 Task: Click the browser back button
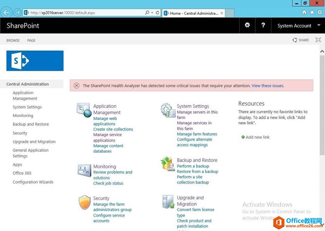[x=7, y=12]
